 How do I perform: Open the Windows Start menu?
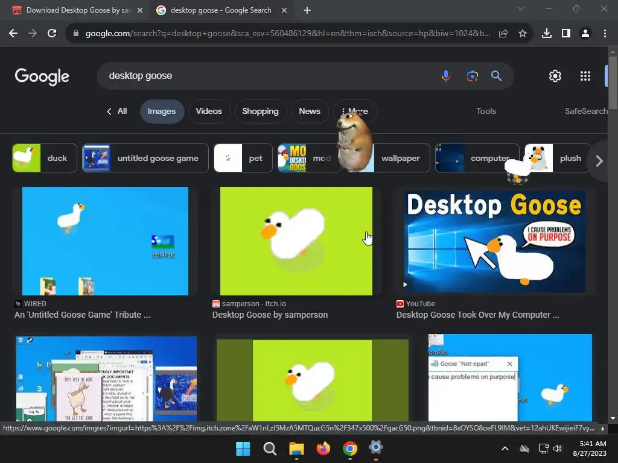[x=243, y=449]
